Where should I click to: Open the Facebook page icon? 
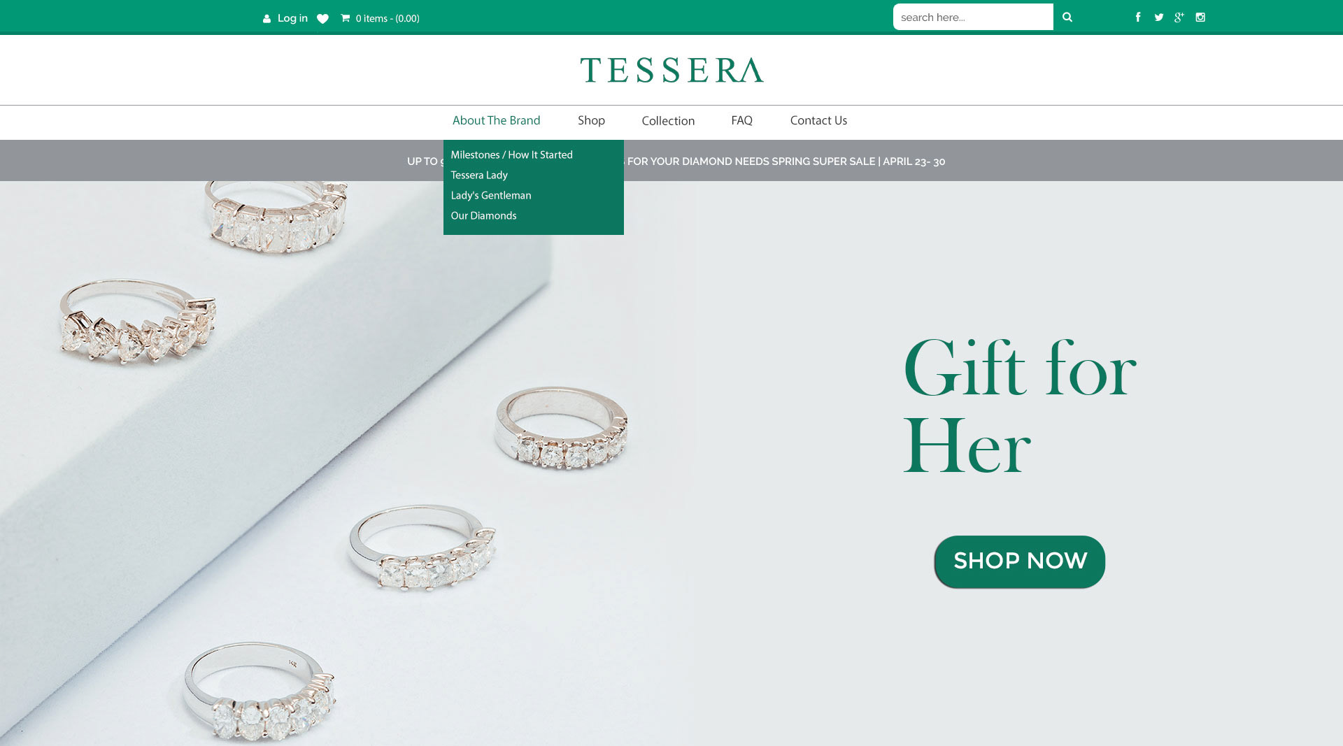point(1138,17)
